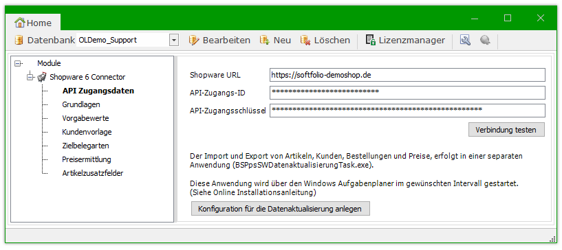Viewport: 562px width, 250px height.
Task: Click the Bearbeiten pencil icon
Action: 193,40
